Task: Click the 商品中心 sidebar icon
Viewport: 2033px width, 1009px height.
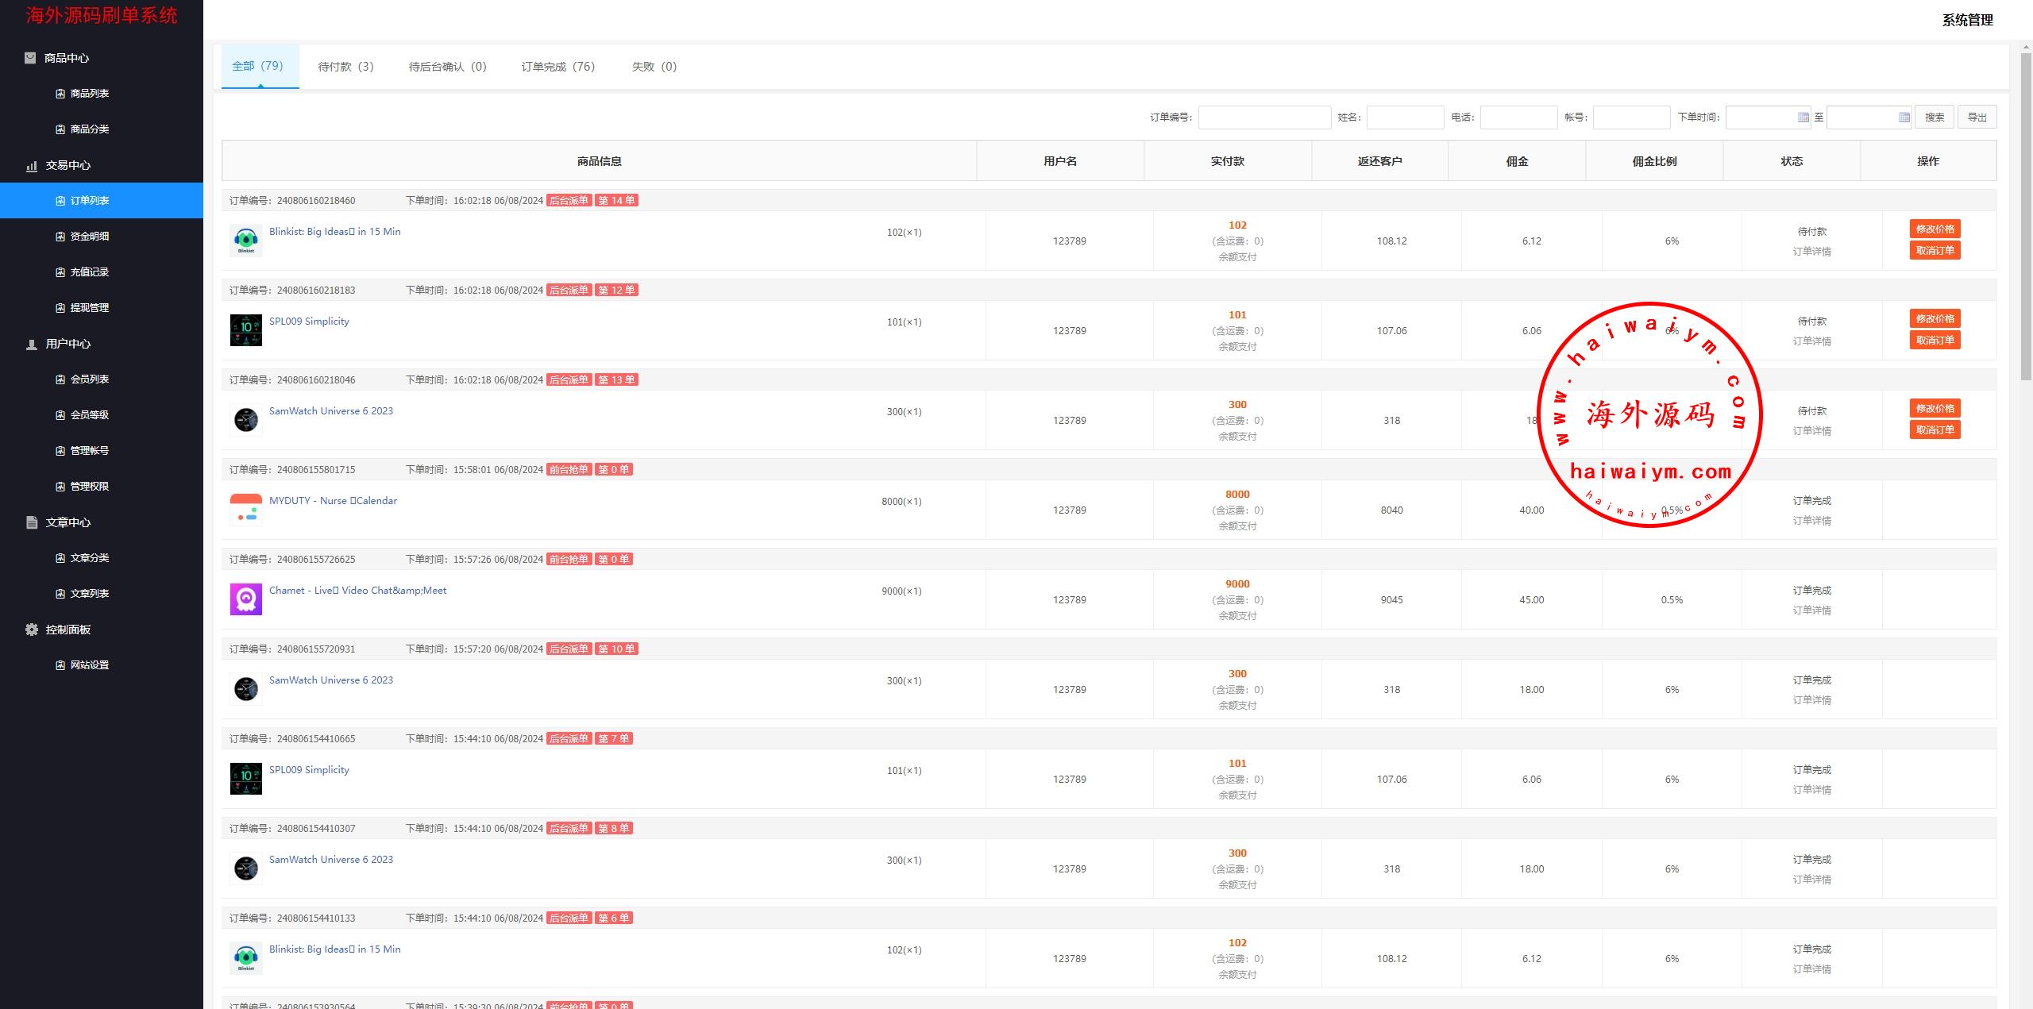Action: 30,58
